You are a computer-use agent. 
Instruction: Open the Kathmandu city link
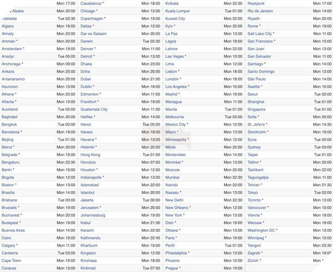[91, 238]
